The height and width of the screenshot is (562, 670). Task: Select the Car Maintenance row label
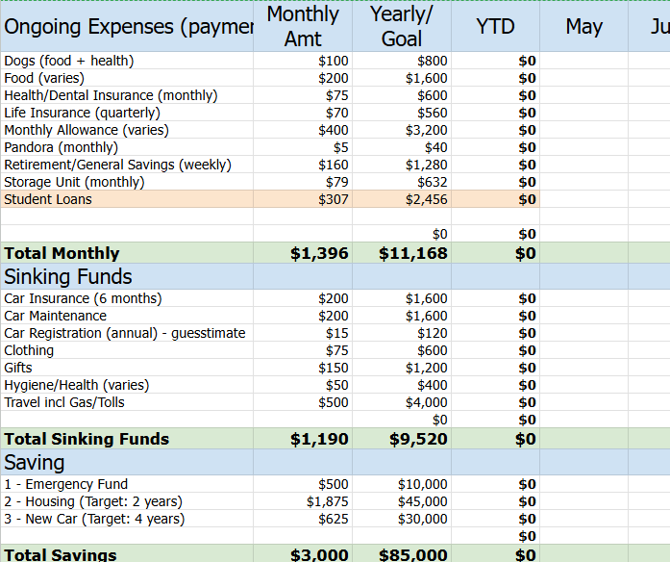(x=56, y=316)
